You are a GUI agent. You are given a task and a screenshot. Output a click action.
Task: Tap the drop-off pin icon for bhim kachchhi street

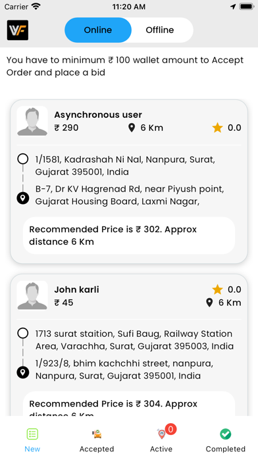23,372
